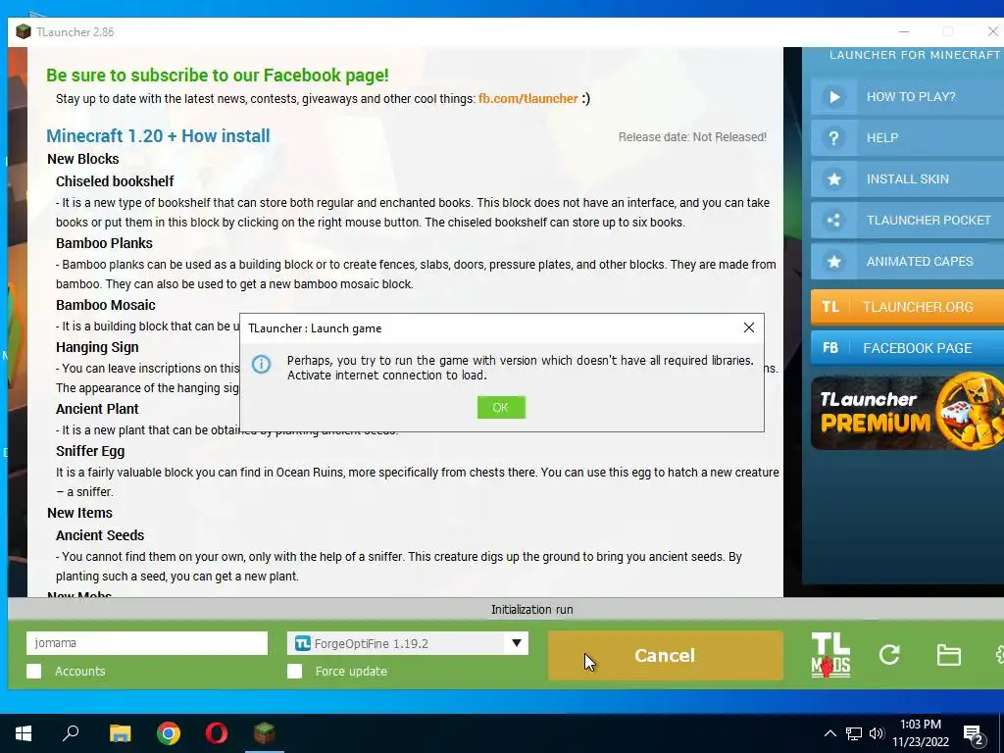The image size is (1004, 753).
Task: Open Google Chrome from taskbar
Action: pos(169,733)
